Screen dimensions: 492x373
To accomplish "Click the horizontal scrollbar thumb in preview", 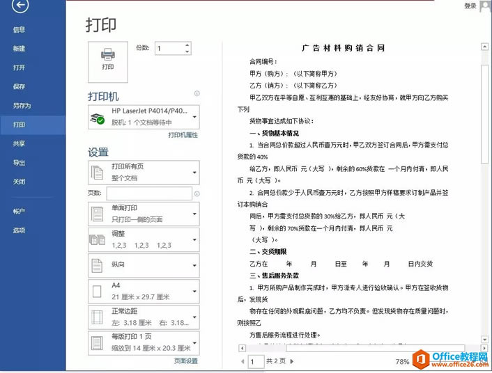I will point(376,348).
